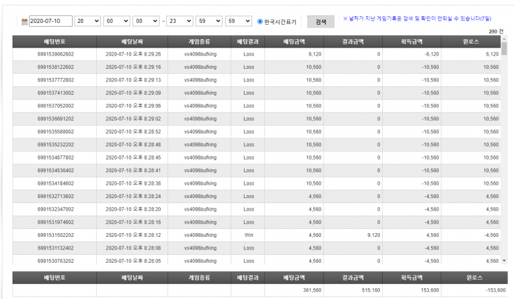Click the 배팅금액 column header in the upper table

click(294, 42)
